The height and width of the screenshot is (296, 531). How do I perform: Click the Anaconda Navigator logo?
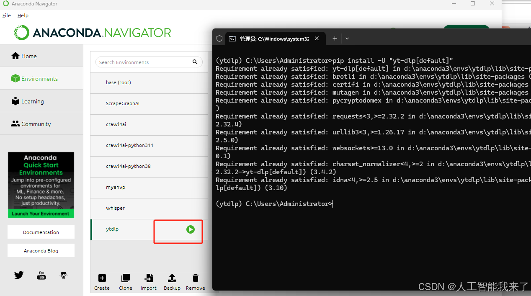pyautogui.click(x=93, y=33)
